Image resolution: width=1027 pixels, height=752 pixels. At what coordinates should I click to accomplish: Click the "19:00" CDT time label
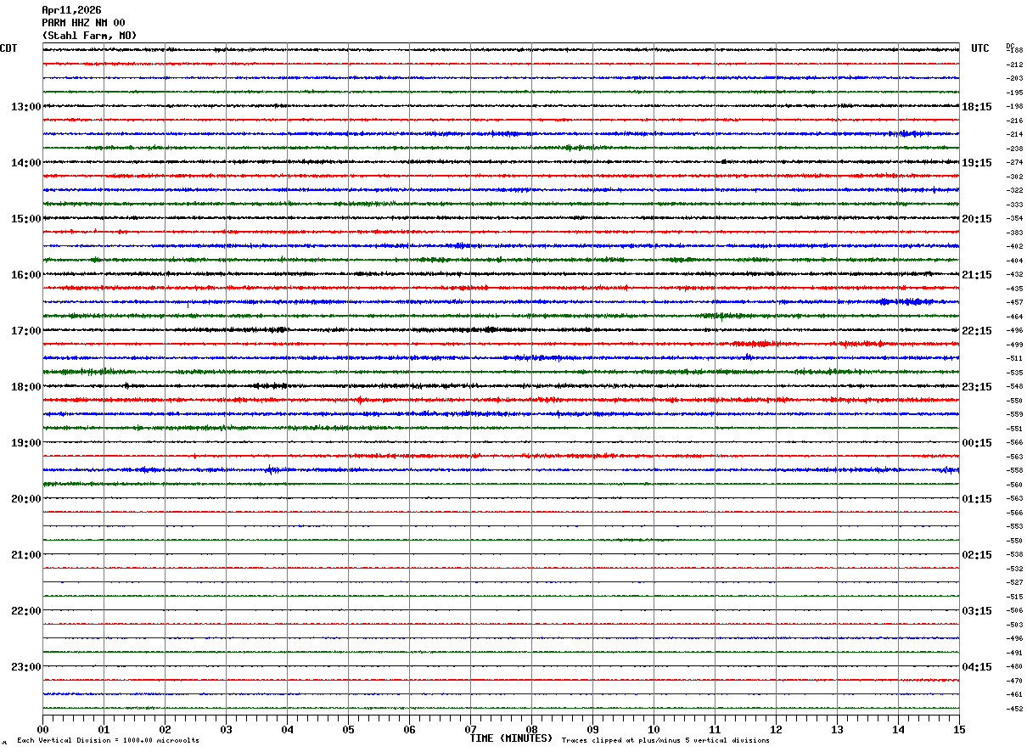pyautogui.click(x=26, y=443)
